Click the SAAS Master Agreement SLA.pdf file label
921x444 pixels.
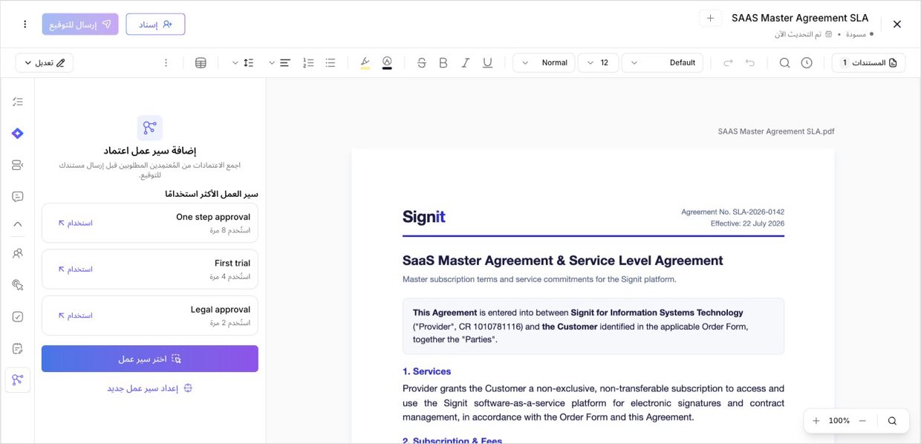[x=776, y=131]
